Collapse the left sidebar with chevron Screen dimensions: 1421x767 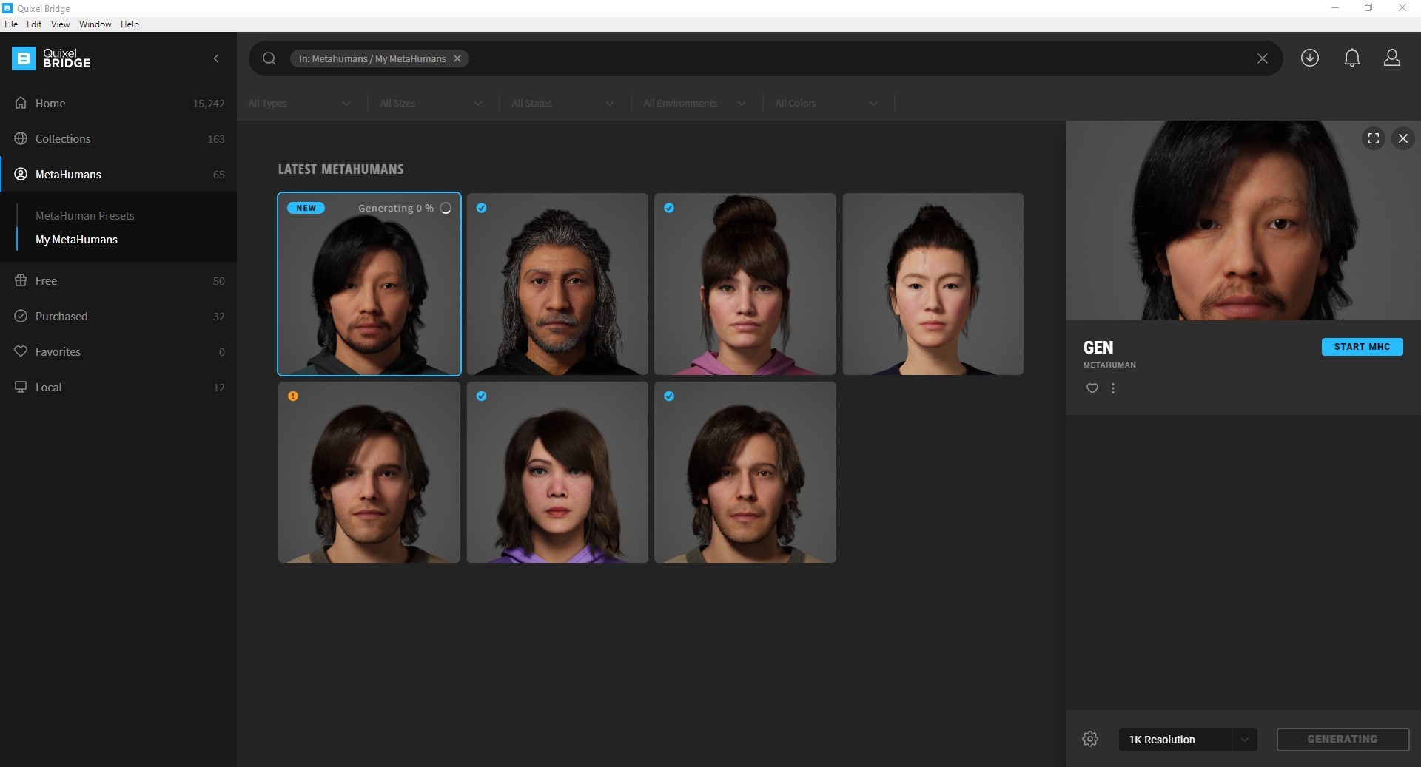pos(216,58)
